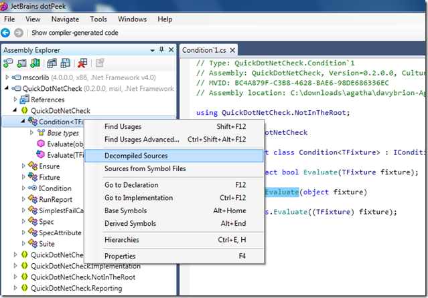The height and width of the screenshot is (298, 428).
Task: Pin the Assembly Explorer panel
Action: 161,50
